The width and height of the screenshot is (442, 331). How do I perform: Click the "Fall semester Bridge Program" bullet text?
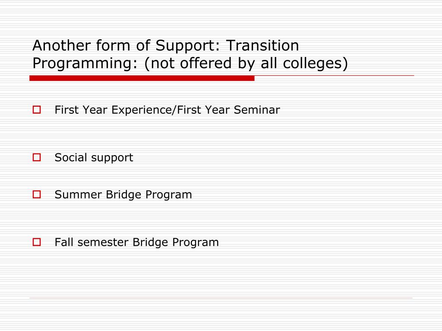pyautogui.click(x=136, y=242)
